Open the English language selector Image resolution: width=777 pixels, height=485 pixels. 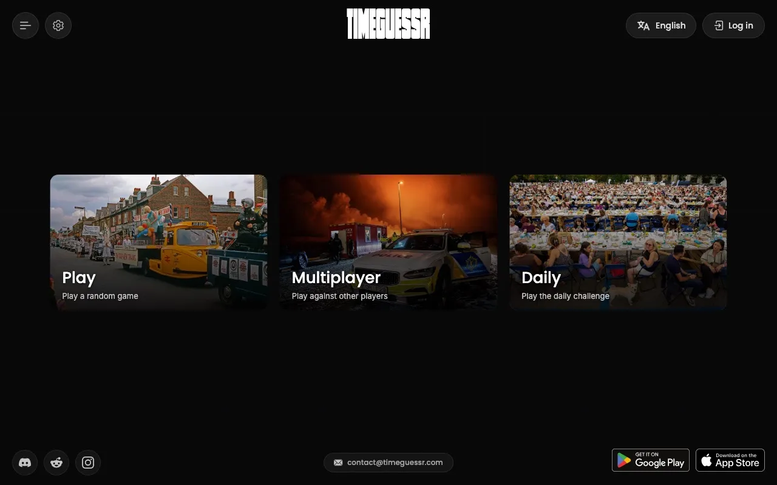click(661, 25)
